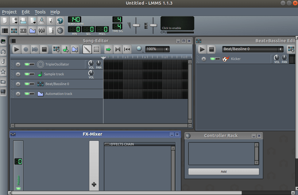Open My Presets sidebar tab

[3, 72]
